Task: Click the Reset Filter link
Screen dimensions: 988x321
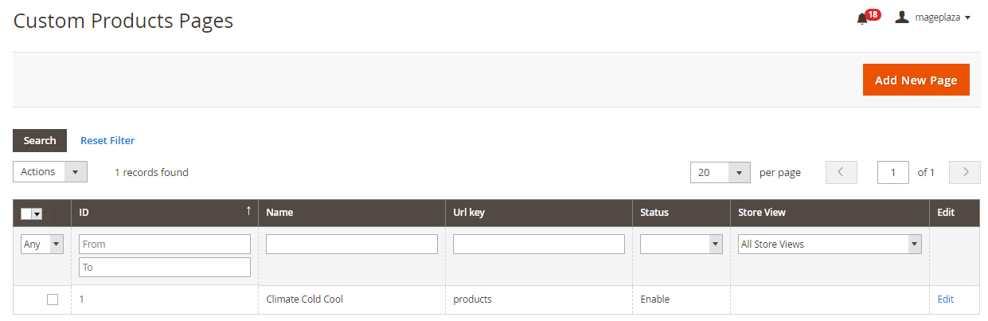Action: pyautogui.click(x=107, y=141)
